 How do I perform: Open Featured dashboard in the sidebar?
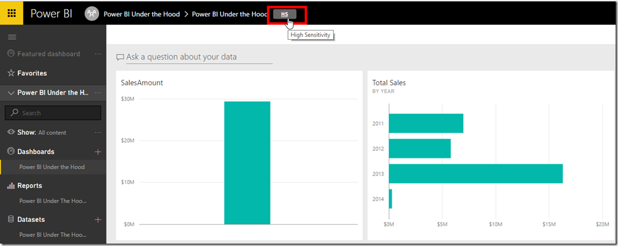pyautogui.click(x=49, y=54)
